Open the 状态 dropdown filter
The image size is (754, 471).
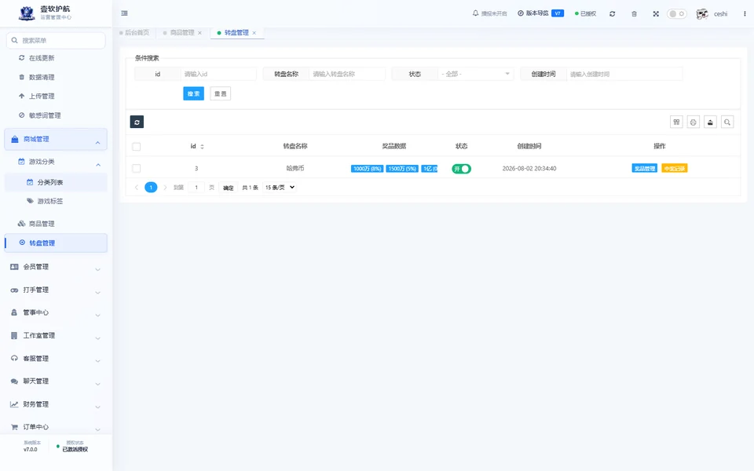point(476,74)
